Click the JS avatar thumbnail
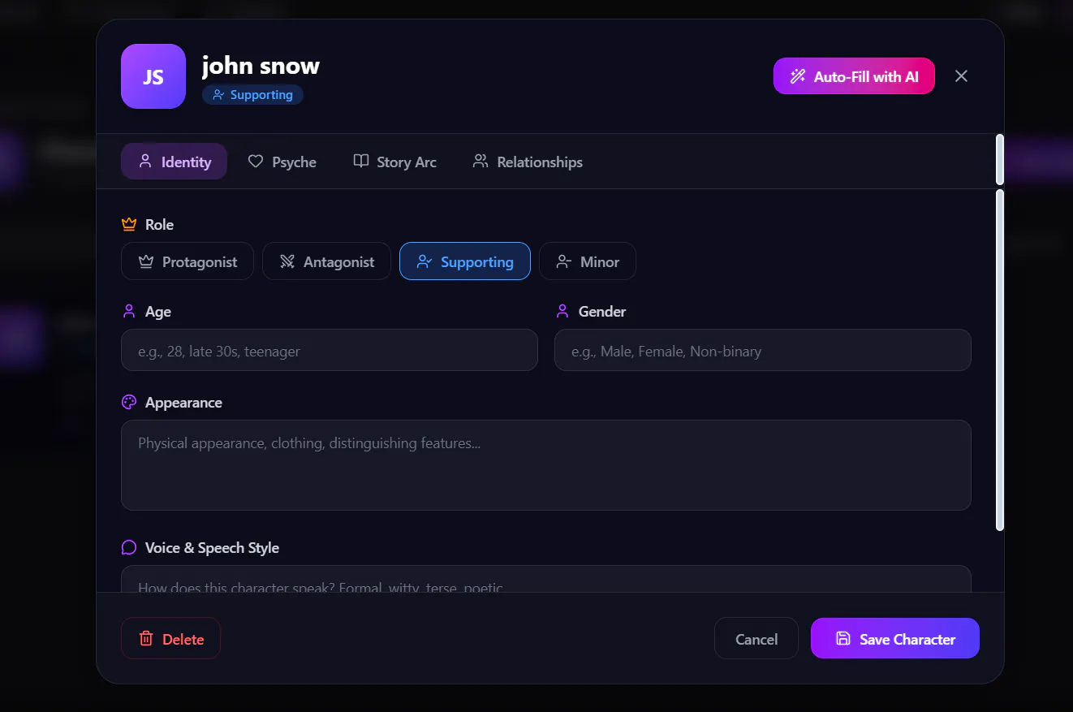The height and width of the screenshot is (712, 1073). click(x=153, y=76)
